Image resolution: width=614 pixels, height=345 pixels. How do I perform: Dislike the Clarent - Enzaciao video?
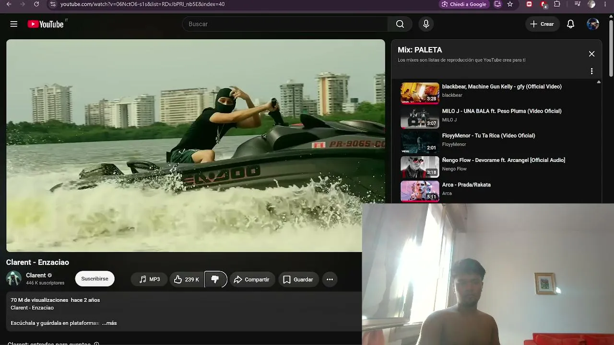[215, 279]
